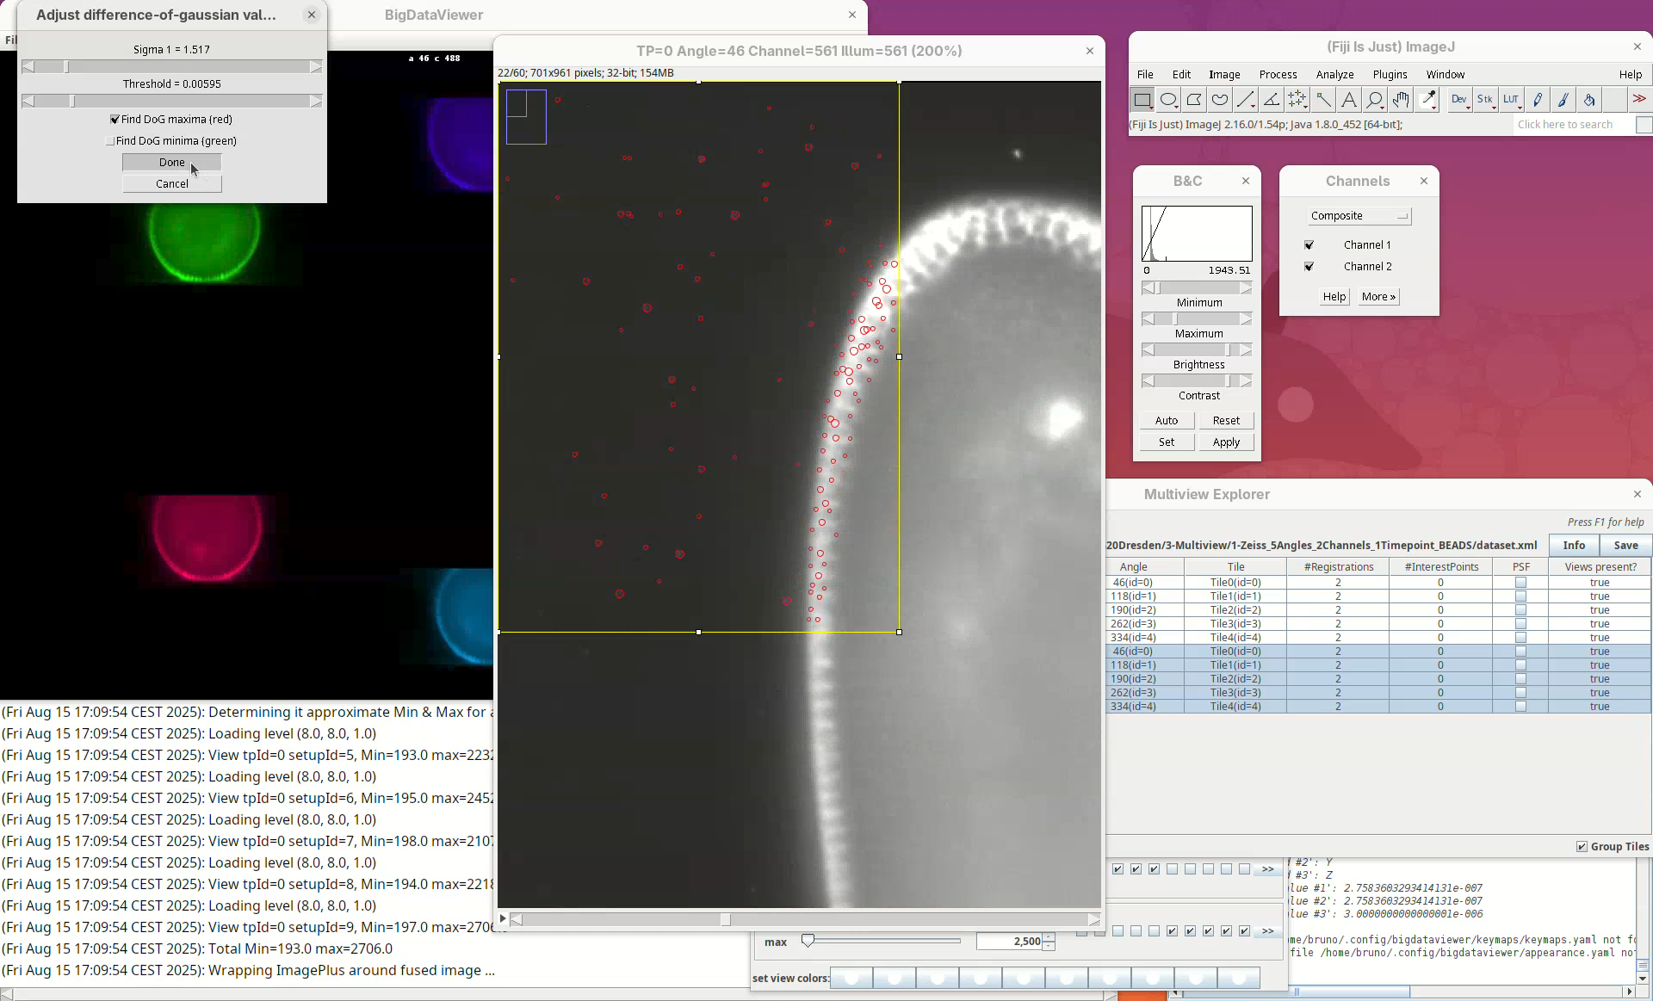Enable Find DoG minima (green)
This screenshot has width=1653, height=1001.
tap(110, 141)
